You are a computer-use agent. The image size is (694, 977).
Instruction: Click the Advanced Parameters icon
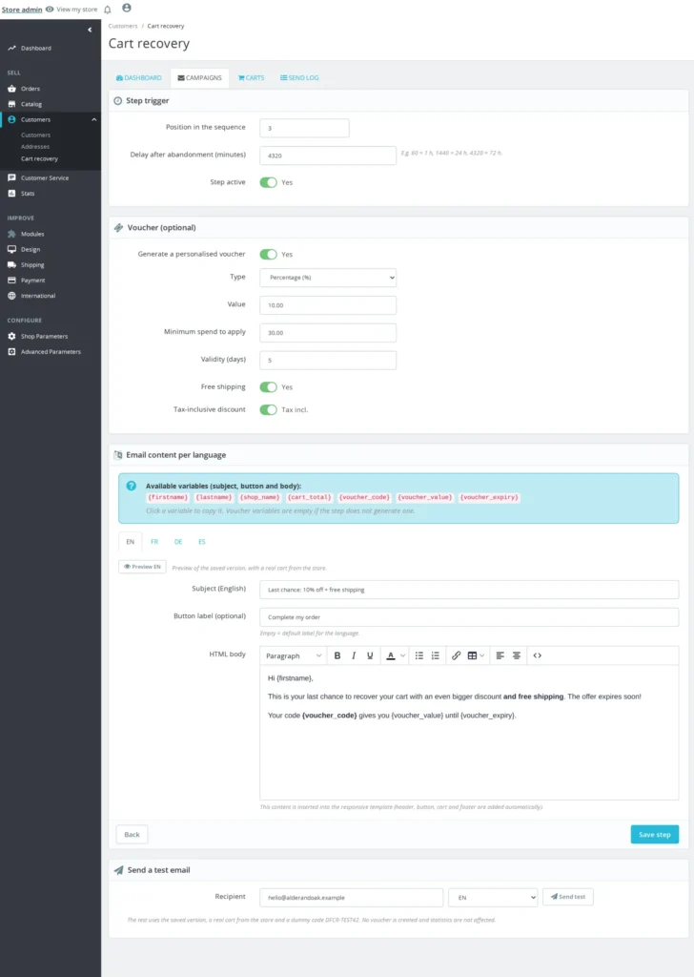[x=11, y=351]
